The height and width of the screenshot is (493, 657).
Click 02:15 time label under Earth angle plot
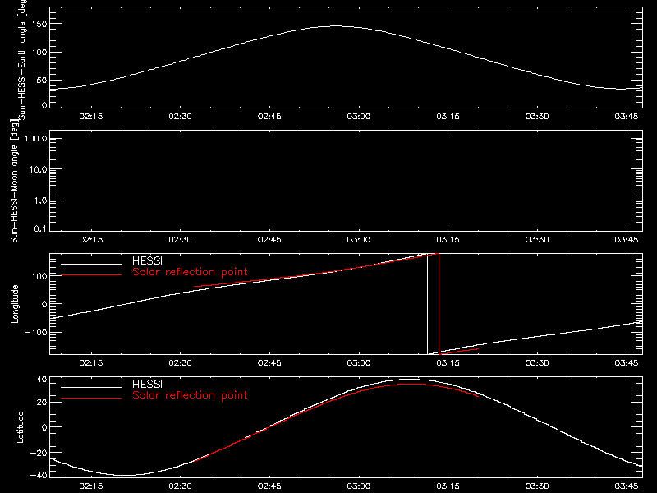tap(91, 116)
